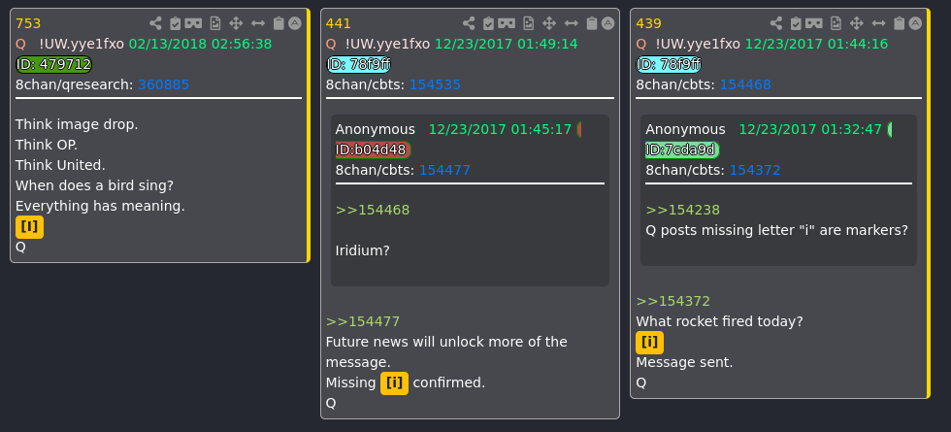The image size is (951, 432).
Task: Click post number 439
Action: point(649,24)
